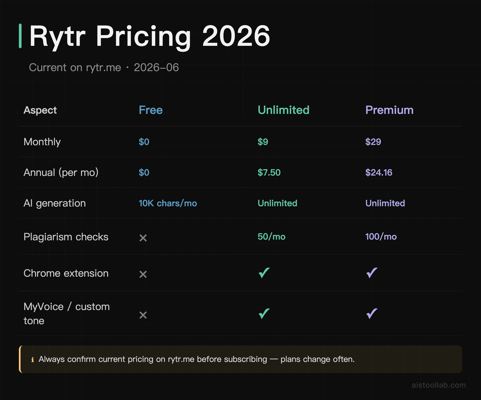Click the 'Chrome extension' row label

click(66, 273)
